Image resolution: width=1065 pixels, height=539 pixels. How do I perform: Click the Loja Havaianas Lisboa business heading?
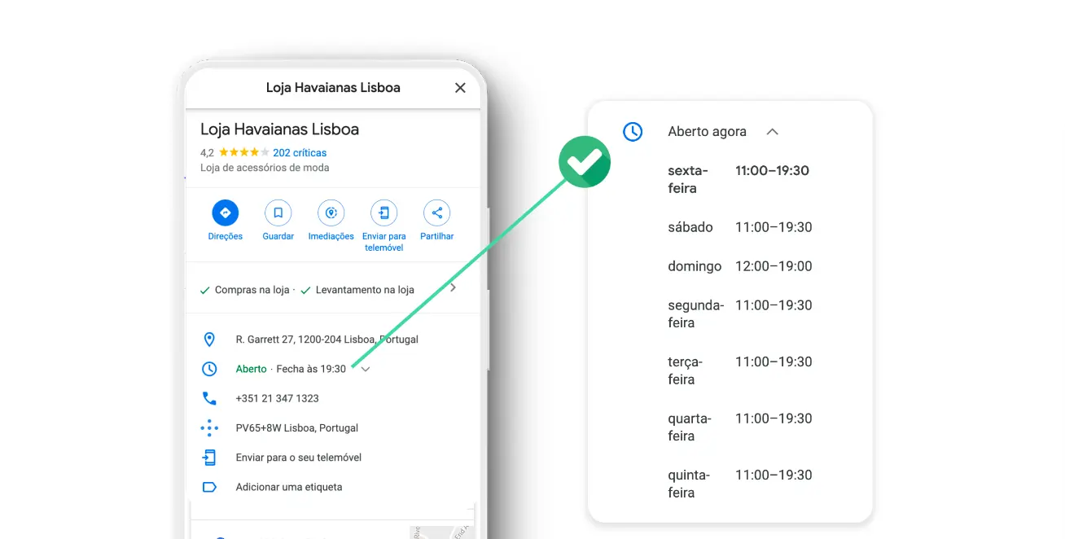pos(279,129)
